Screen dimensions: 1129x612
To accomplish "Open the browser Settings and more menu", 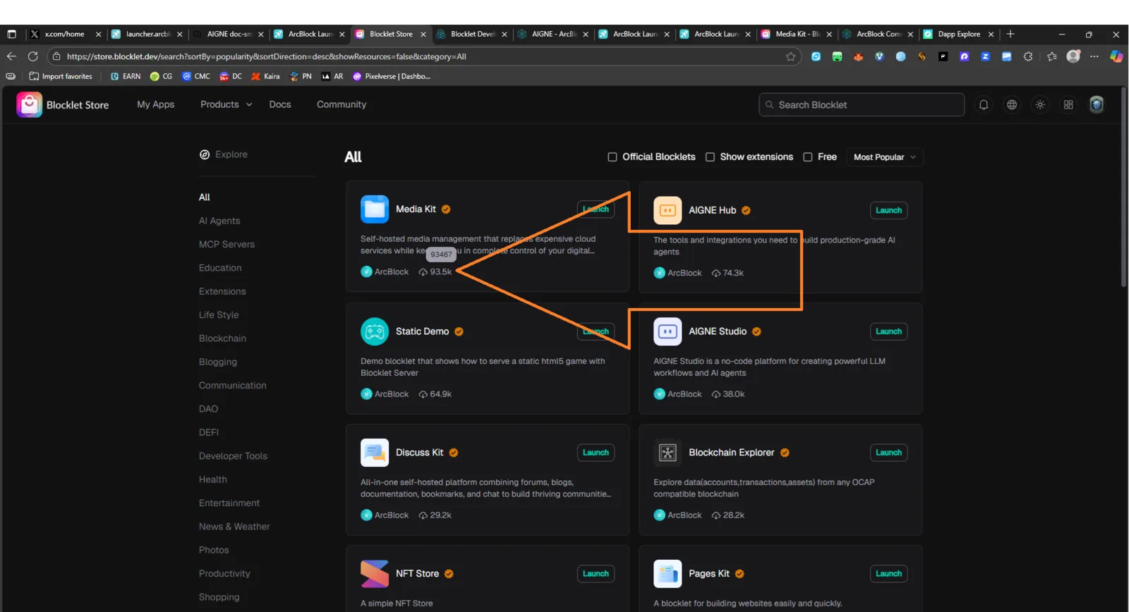I will click(x=1094, y=56).
